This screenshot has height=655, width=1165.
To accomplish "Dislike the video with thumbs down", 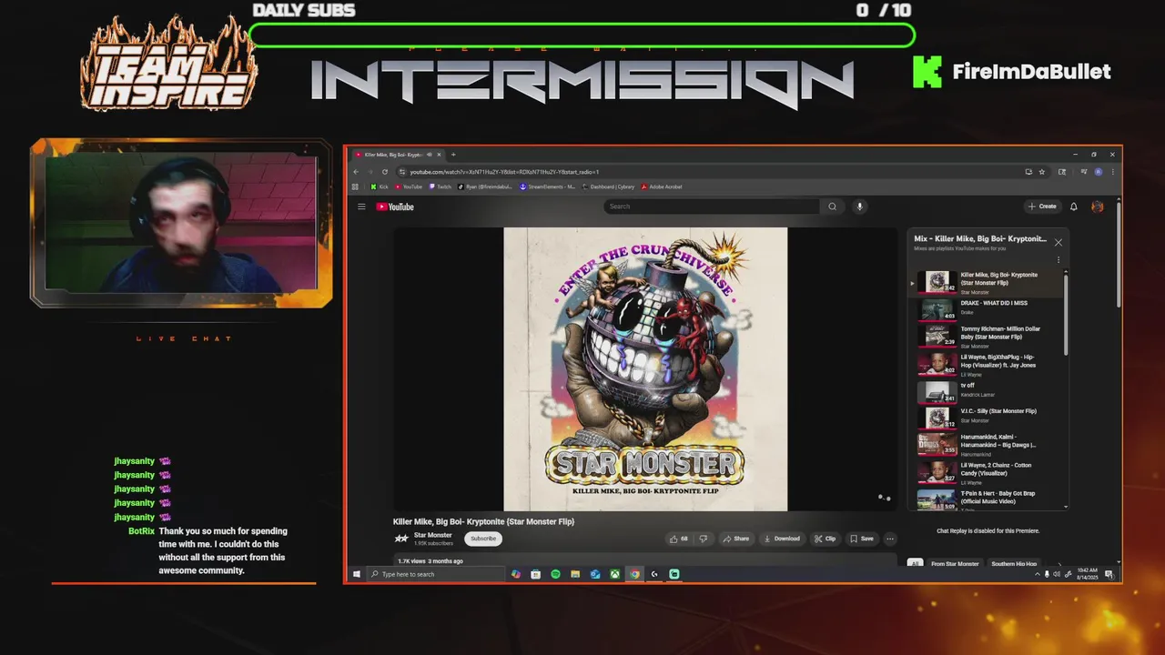I will 703,539.
